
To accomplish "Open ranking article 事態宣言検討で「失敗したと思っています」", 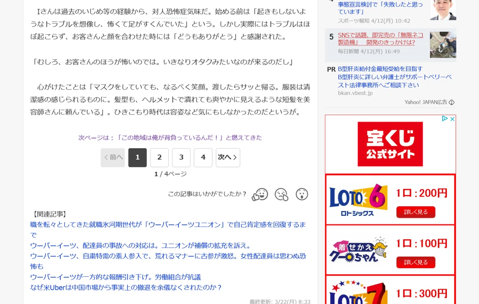I will click(380, 8).
